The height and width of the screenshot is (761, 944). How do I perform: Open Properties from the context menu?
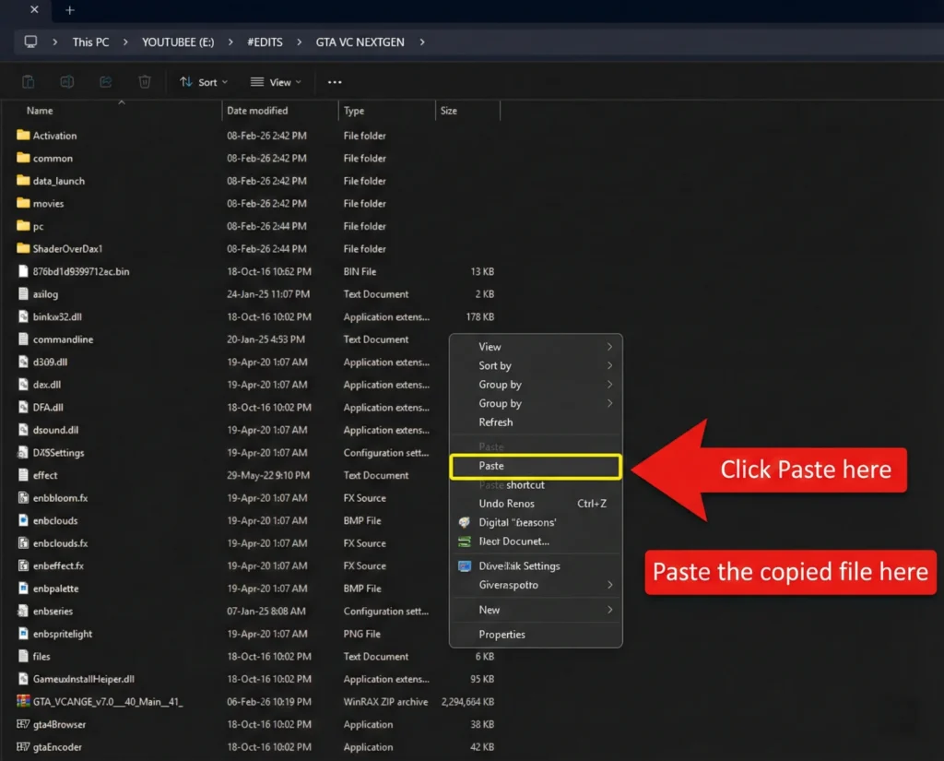pos(502,635)
